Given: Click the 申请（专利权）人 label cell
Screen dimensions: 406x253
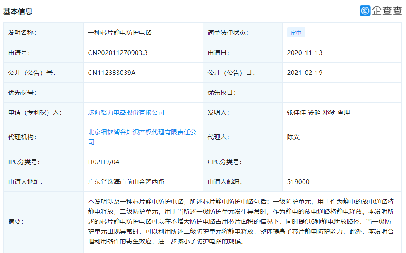Looking at the screenshot, I should coord(43,112).
